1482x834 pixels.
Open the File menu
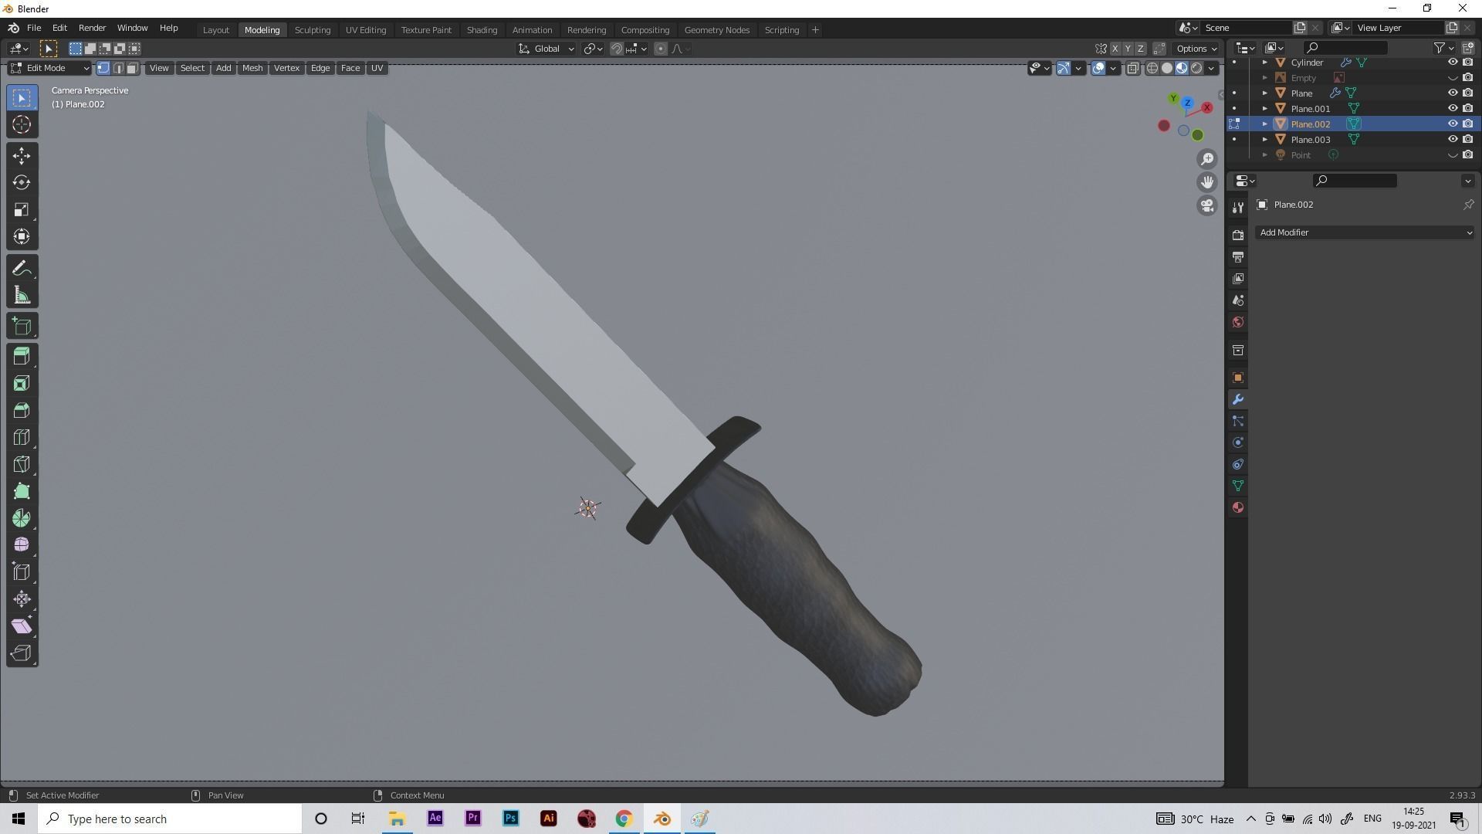pos(34,28)
